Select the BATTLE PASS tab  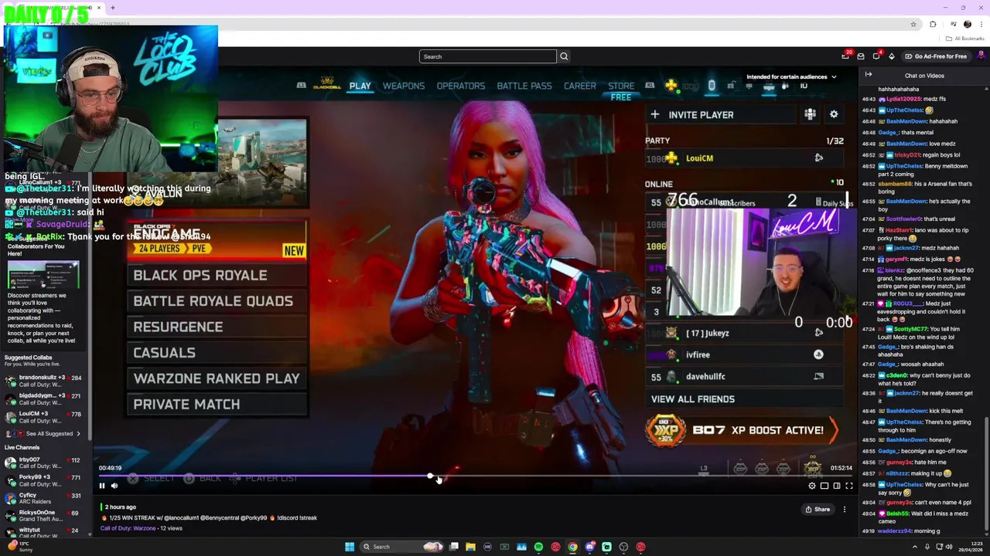[x=524, y=86]
